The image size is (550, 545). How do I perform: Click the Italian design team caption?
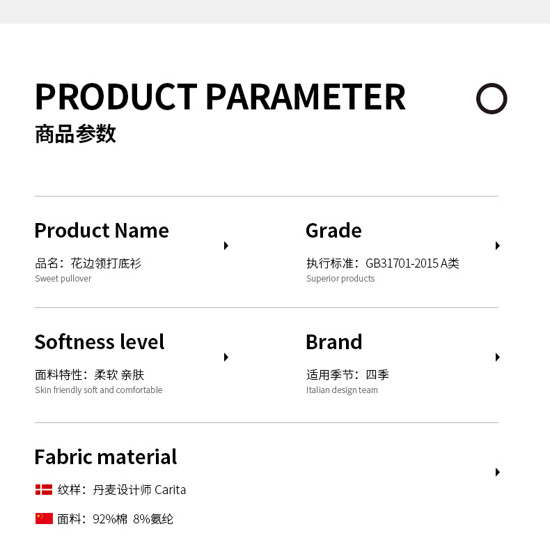coord(342,390)
